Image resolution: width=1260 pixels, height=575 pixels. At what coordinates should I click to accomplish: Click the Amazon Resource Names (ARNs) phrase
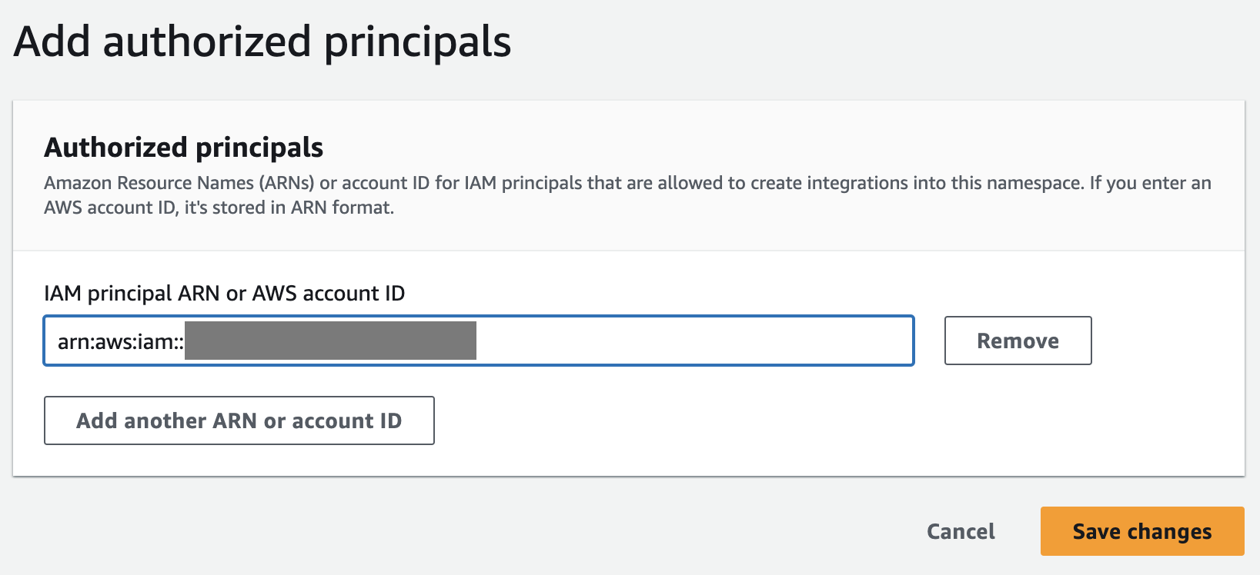tap(179, 183)
